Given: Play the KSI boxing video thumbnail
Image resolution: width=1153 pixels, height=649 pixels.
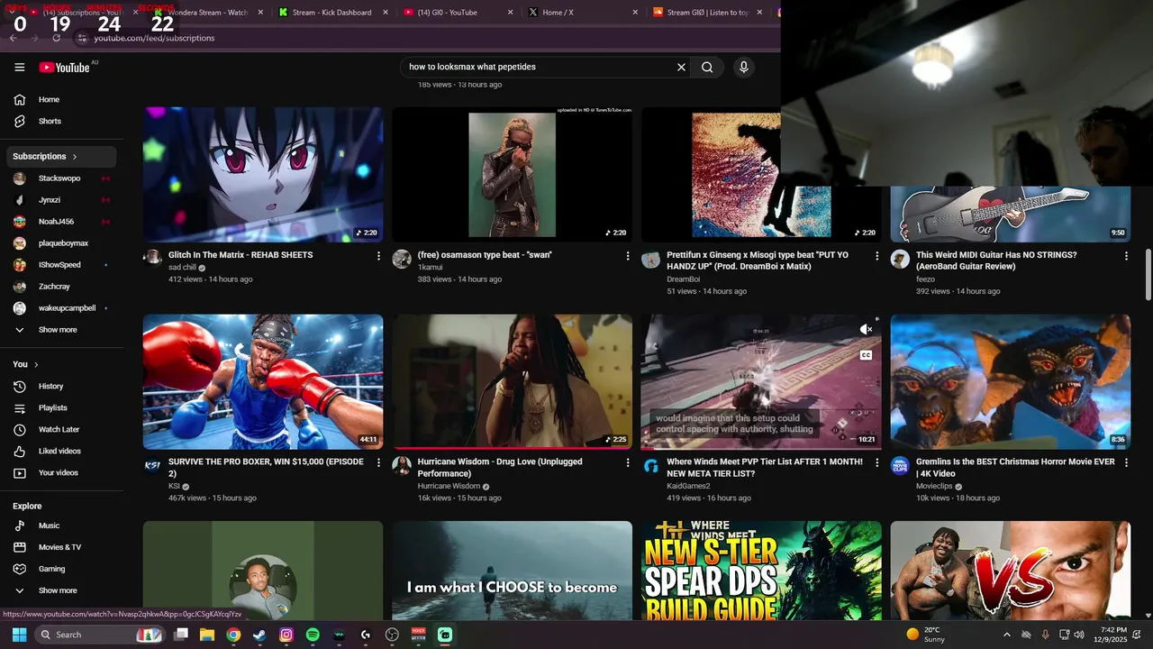Looking at the screenshot, I should [263, 382].
